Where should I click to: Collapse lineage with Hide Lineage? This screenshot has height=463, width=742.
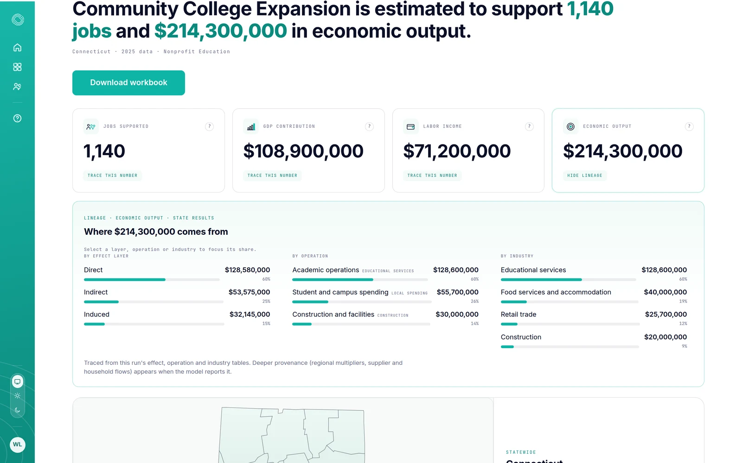[x=585, y=175]
